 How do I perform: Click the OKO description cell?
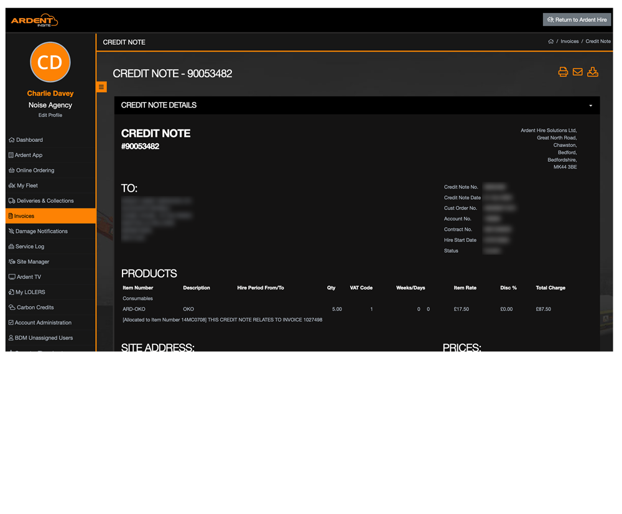(x=188, y=309)
